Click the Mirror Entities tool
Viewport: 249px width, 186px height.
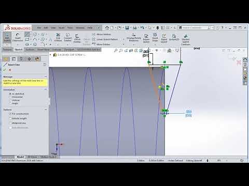tap(102, 34)
